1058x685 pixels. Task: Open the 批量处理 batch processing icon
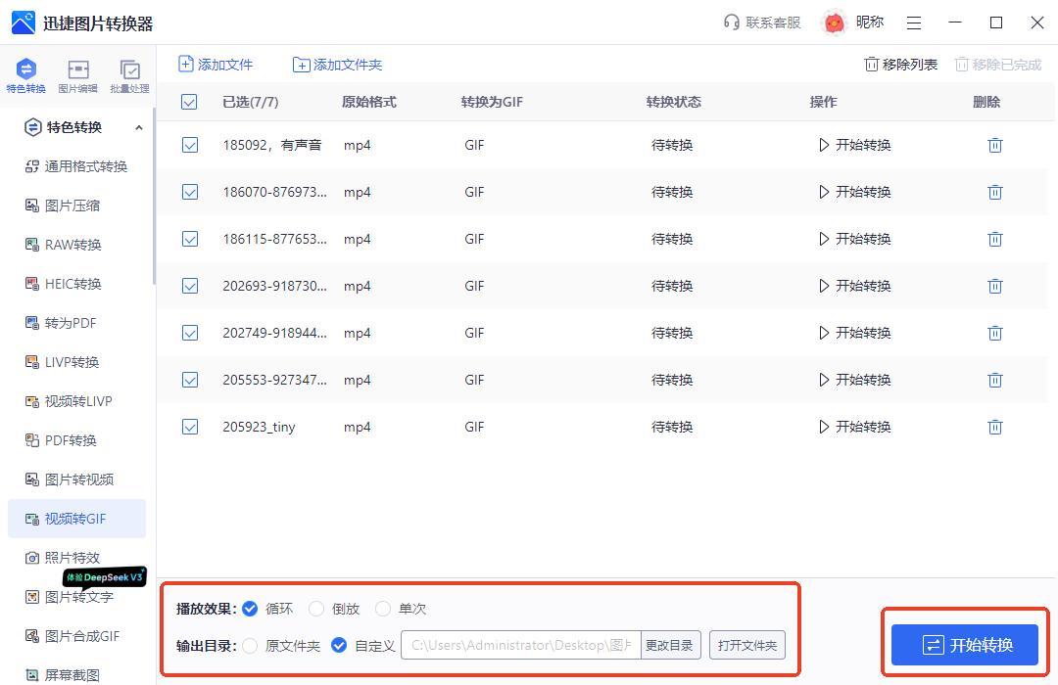pos(129,70)
